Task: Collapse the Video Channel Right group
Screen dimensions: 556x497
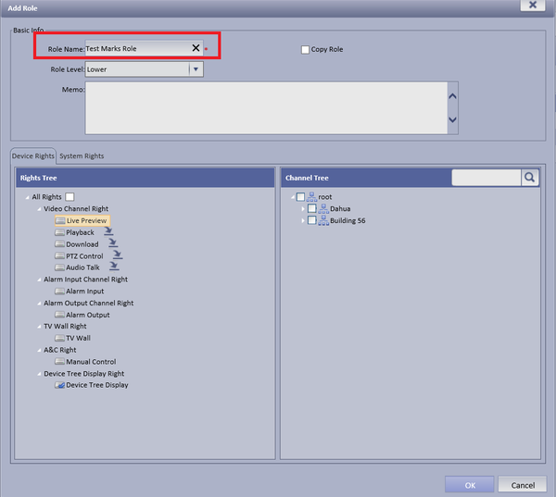Action: tap(39, 209)
